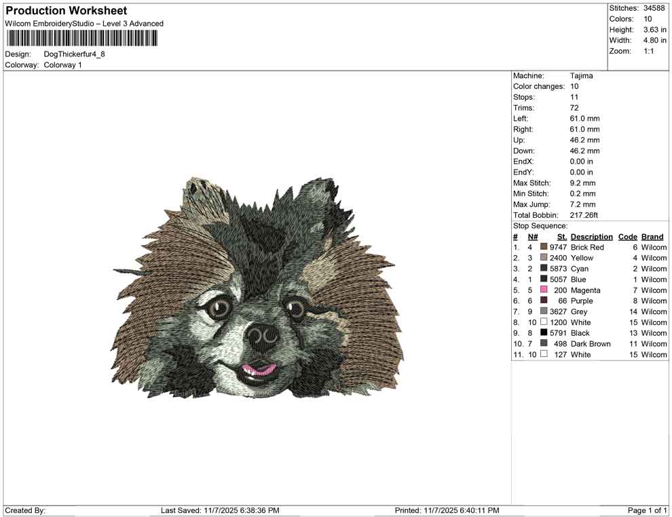Select the White swatch in row 8
The height and width of the screenshot is (517, 672).
tap(543, 322)
